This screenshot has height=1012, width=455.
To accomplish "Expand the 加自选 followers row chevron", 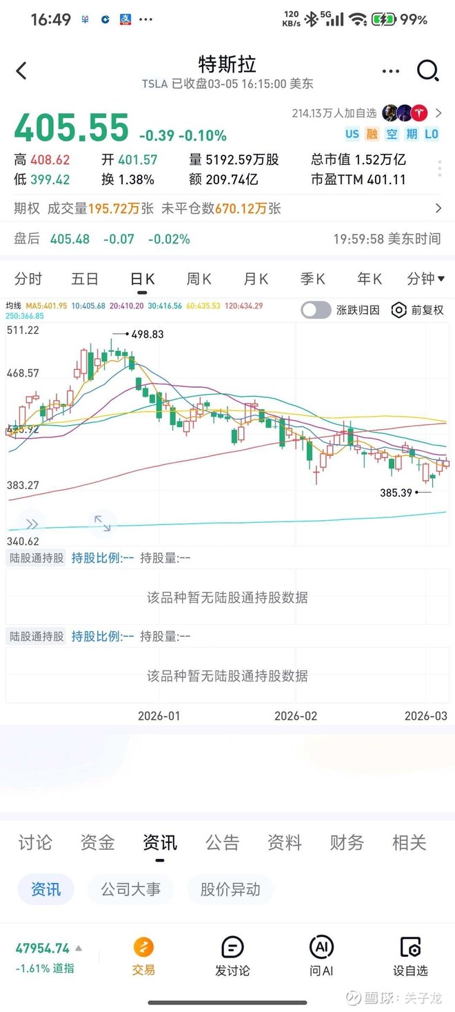I will tap(439, 111).
